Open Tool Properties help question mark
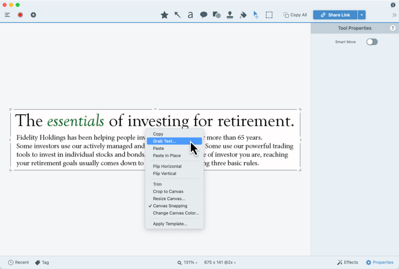 393,28
